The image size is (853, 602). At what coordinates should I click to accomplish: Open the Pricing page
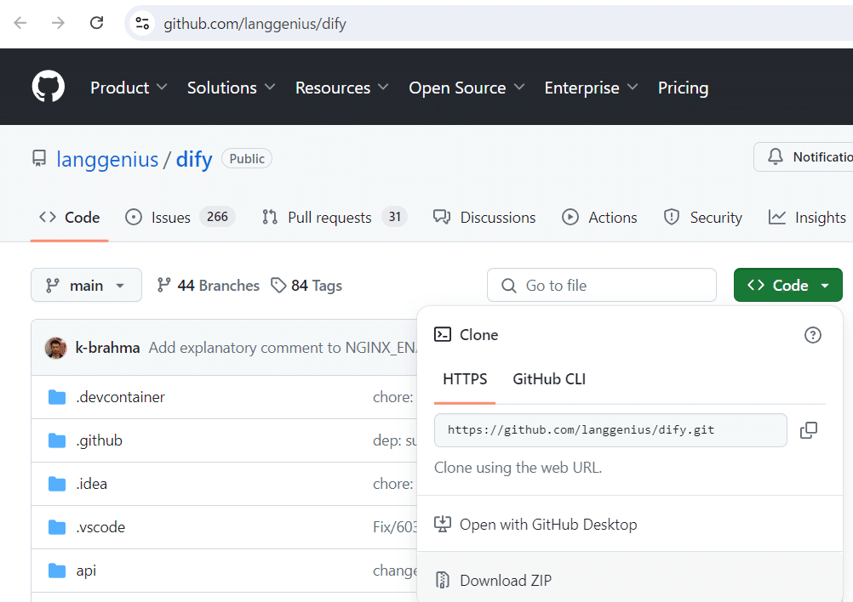[x=684, y=88]
